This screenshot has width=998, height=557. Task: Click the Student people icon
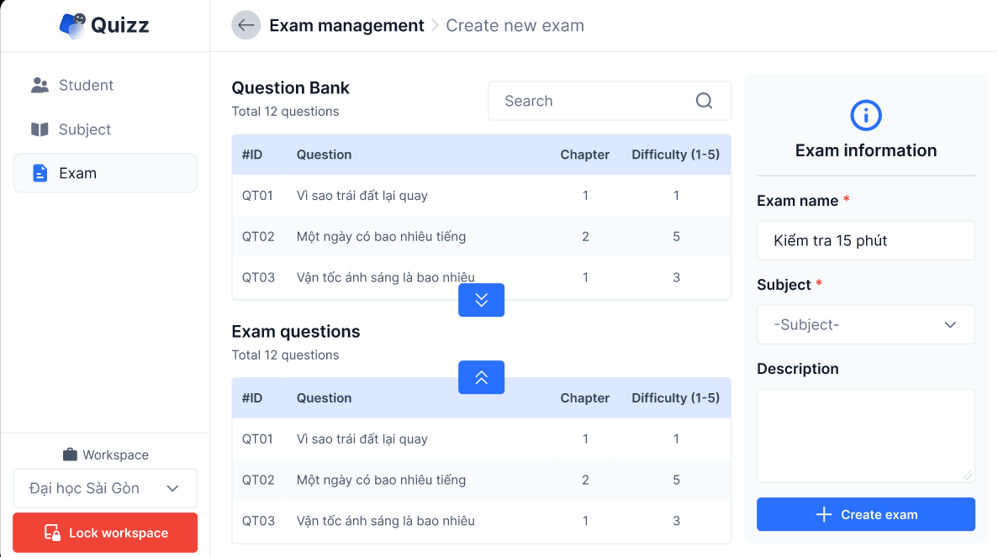click(x=40, y=85)
